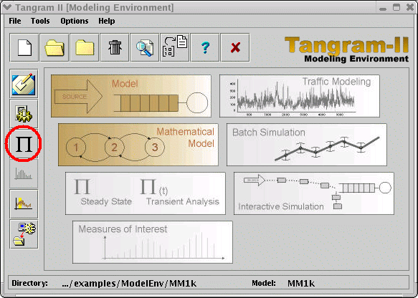Click the new model blank page icon

coord(24,48)
